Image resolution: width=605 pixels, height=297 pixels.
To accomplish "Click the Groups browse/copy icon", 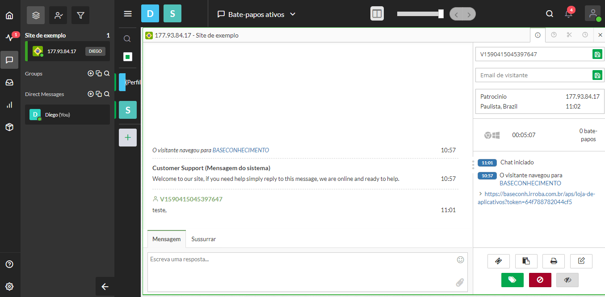I will coord(99,74).
